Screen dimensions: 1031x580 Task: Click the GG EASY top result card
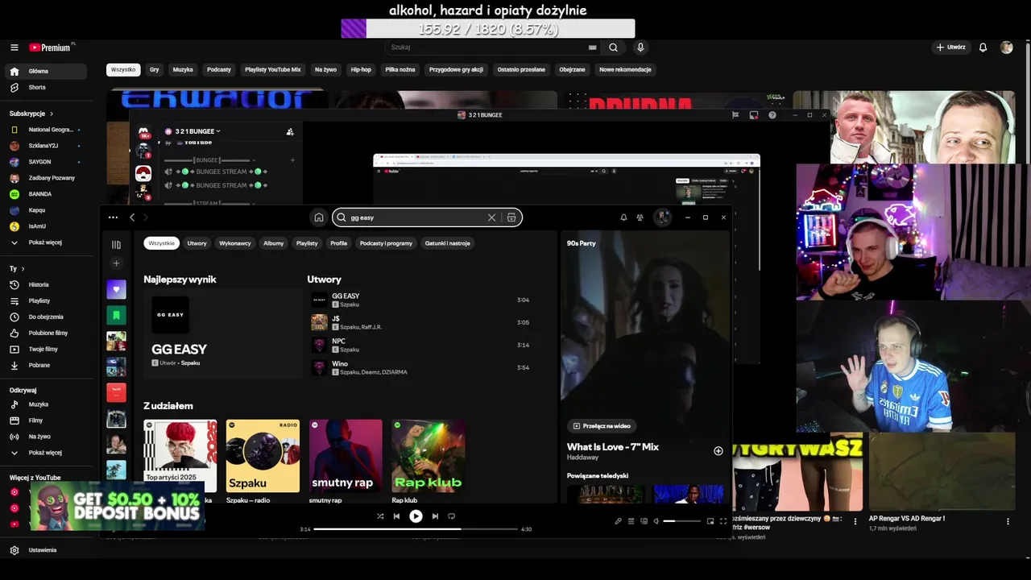pos(222,334)
